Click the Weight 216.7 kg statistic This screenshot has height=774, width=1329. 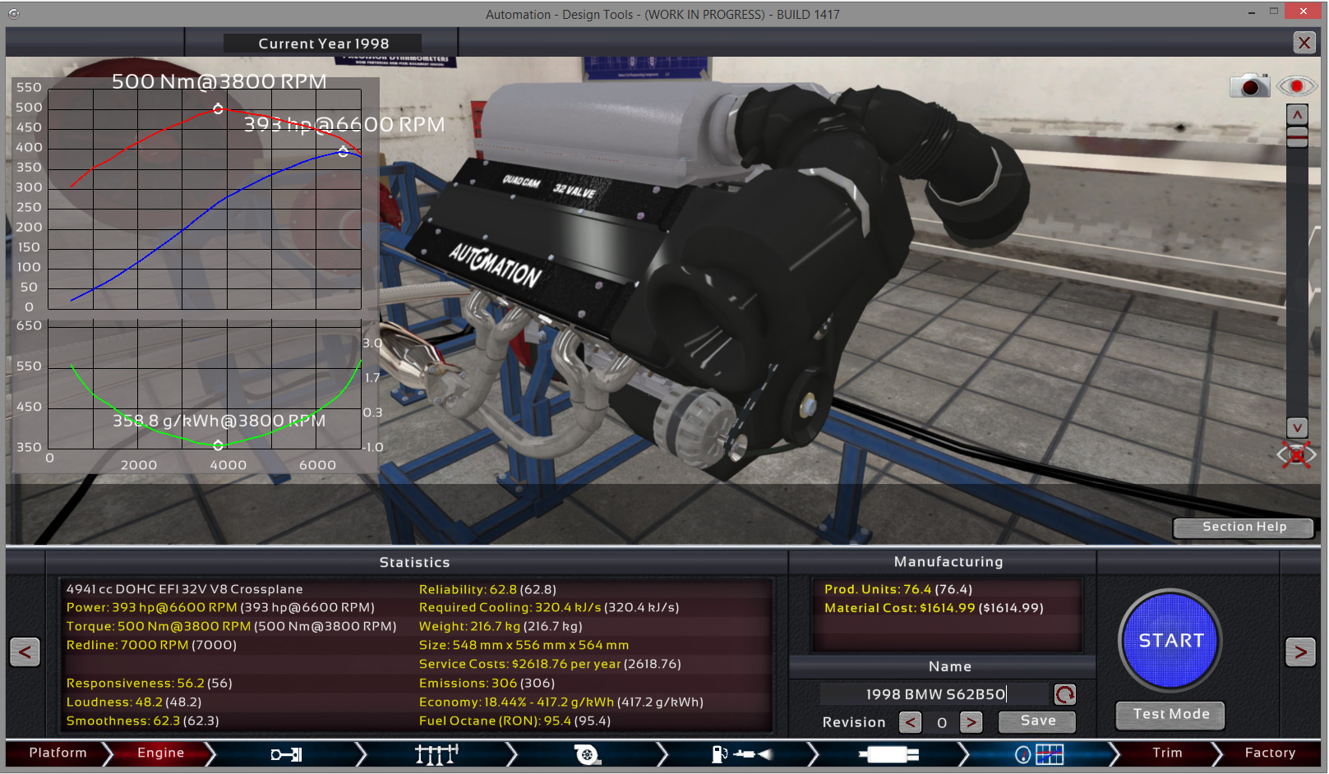point(501,627)
